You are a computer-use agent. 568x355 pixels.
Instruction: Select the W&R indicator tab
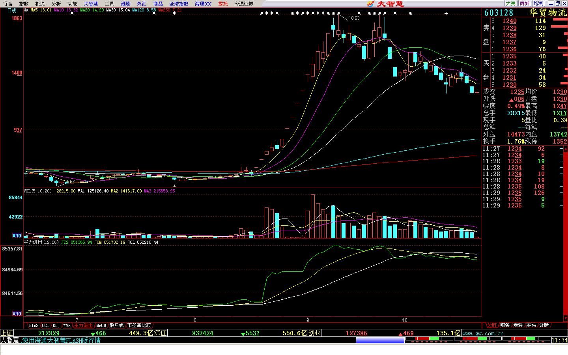[x=67, y=325]
